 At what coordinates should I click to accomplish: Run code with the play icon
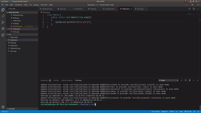click(189, 9)
